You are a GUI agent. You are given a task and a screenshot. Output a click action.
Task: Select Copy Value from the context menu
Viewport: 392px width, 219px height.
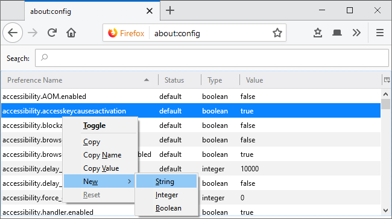click(101, 168)
